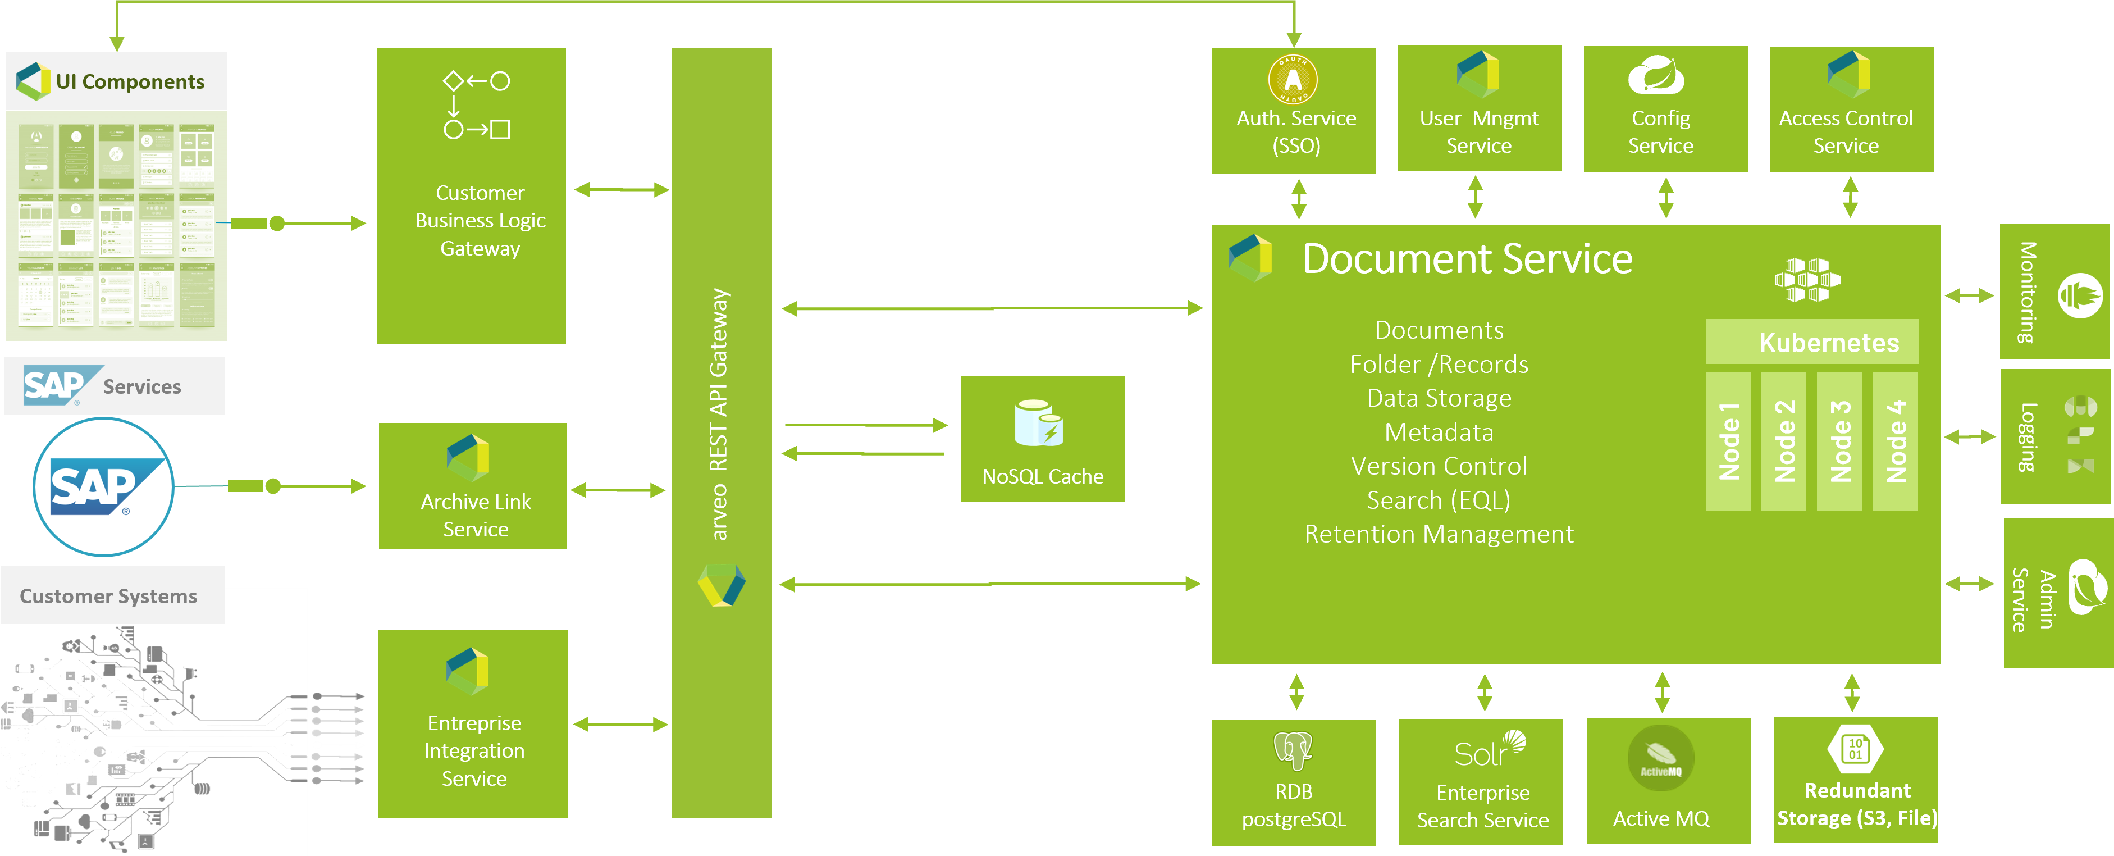
Task: Click the User Mngmt Service label
Action: point(1479,131)
